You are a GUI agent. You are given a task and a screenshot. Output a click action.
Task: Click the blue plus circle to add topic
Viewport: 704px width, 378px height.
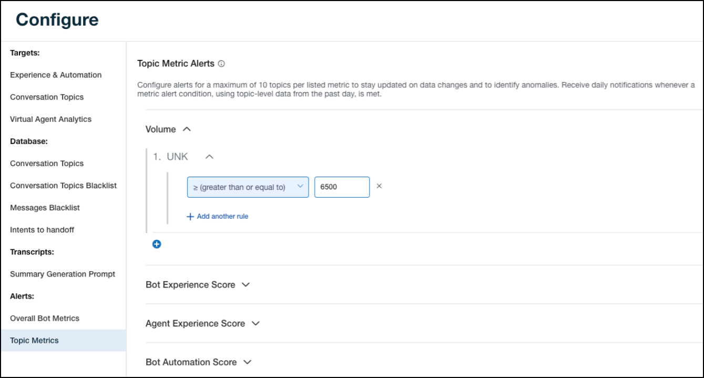(157, 244)
